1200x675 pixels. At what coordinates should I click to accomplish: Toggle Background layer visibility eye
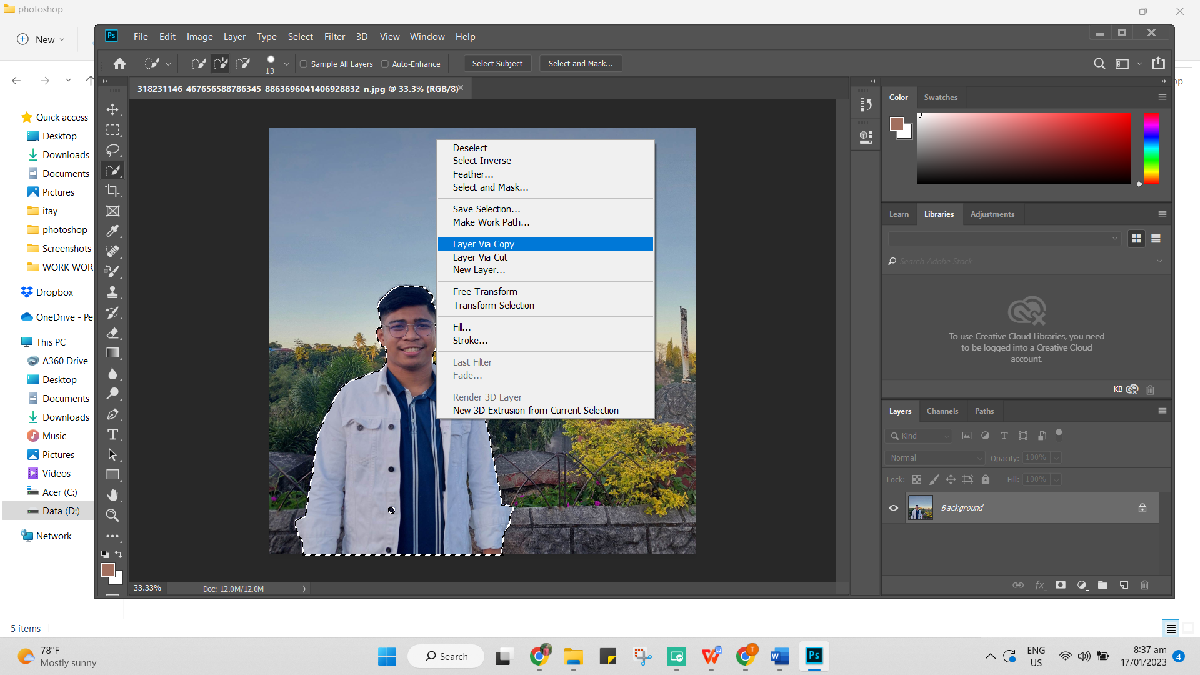[893, 507]
